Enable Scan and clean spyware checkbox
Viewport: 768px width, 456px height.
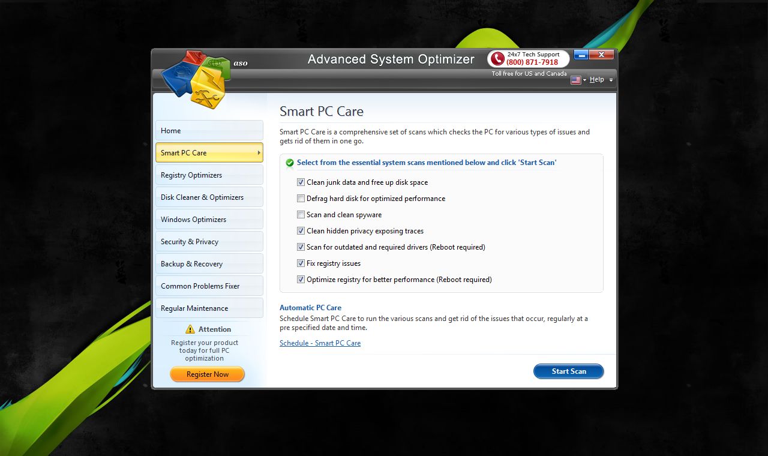pos(301,214)
